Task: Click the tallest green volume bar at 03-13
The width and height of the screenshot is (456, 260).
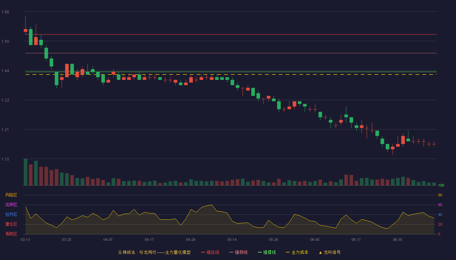Action: (25, 172)
